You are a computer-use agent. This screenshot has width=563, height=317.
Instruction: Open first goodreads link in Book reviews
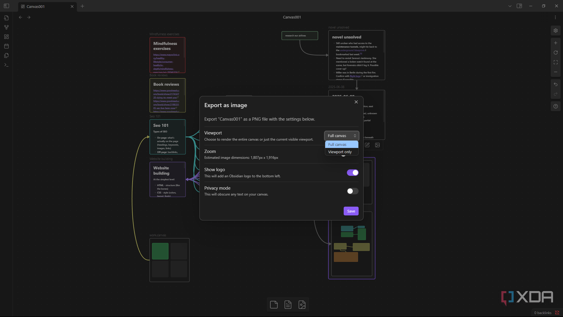(166, 94)
